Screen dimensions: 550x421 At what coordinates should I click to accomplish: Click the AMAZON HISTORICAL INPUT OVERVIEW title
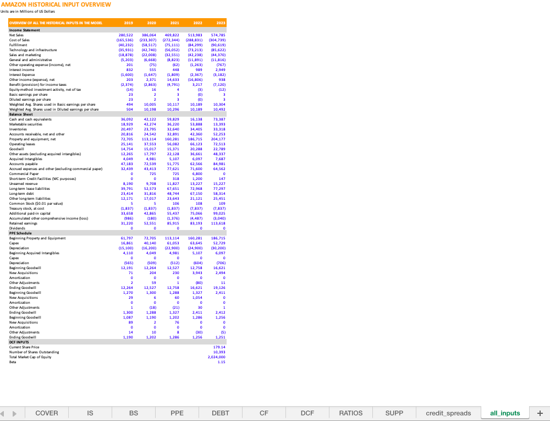56,4
